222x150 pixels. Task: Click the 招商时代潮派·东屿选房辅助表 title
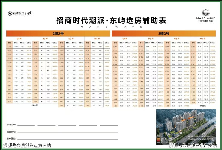[111, 20]
